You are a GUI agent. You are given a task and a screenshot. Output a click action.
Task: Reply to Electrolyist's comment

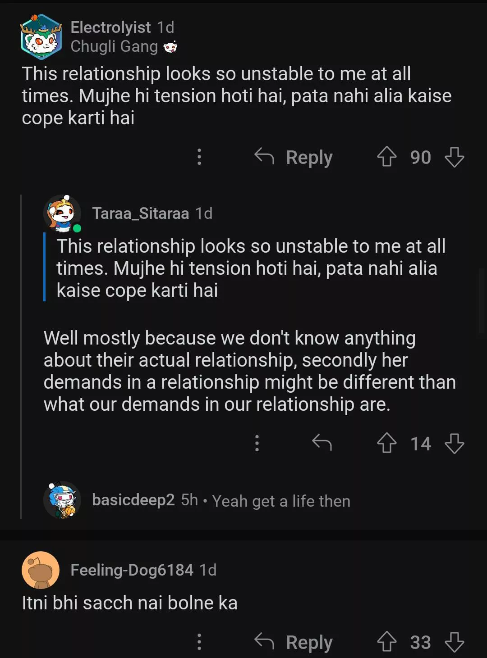(294, 157)
